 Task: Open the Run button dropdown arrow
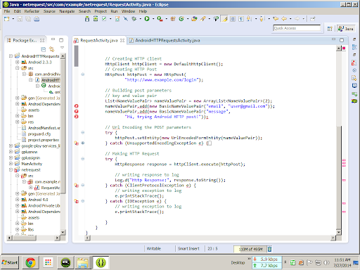153,19
